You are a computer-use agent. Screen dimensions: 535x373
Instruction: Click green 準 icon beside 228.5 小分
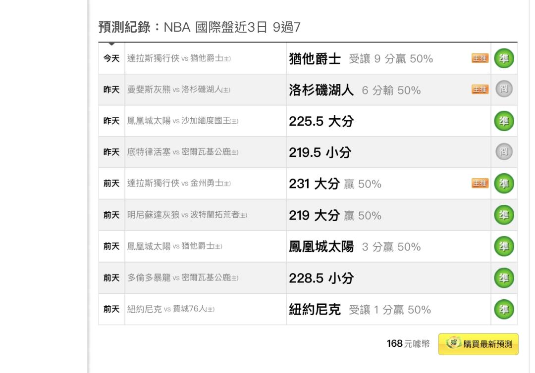pos(504,278)
